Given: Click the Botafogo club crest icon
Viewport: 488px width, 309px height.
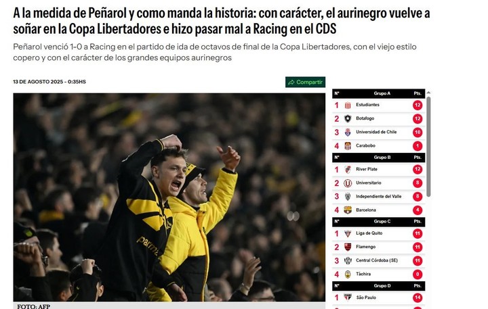Looking at the screenshot, I should [x=348, y=118].
